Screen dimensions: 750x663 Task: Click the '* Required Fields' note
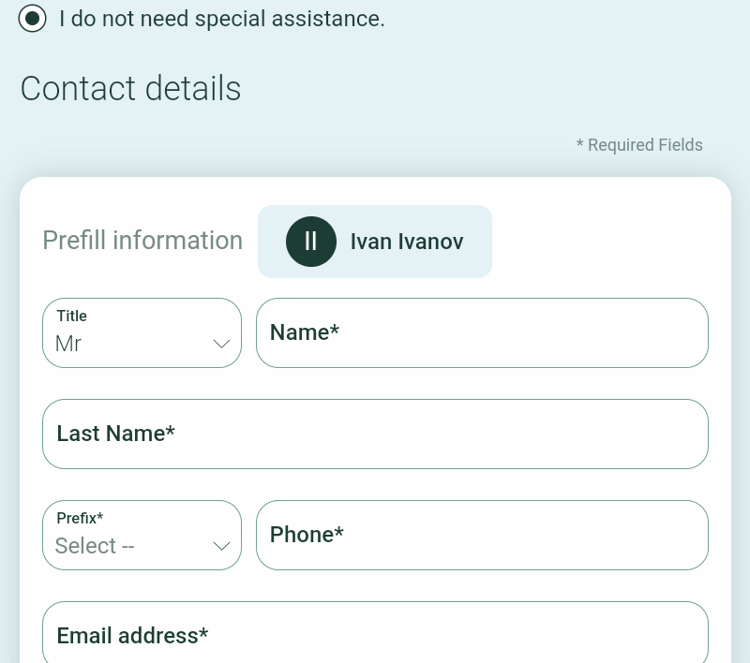coord(639,145)
